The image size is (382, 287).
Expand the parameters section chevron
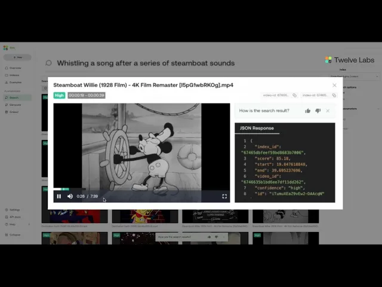tap(378, 109)
